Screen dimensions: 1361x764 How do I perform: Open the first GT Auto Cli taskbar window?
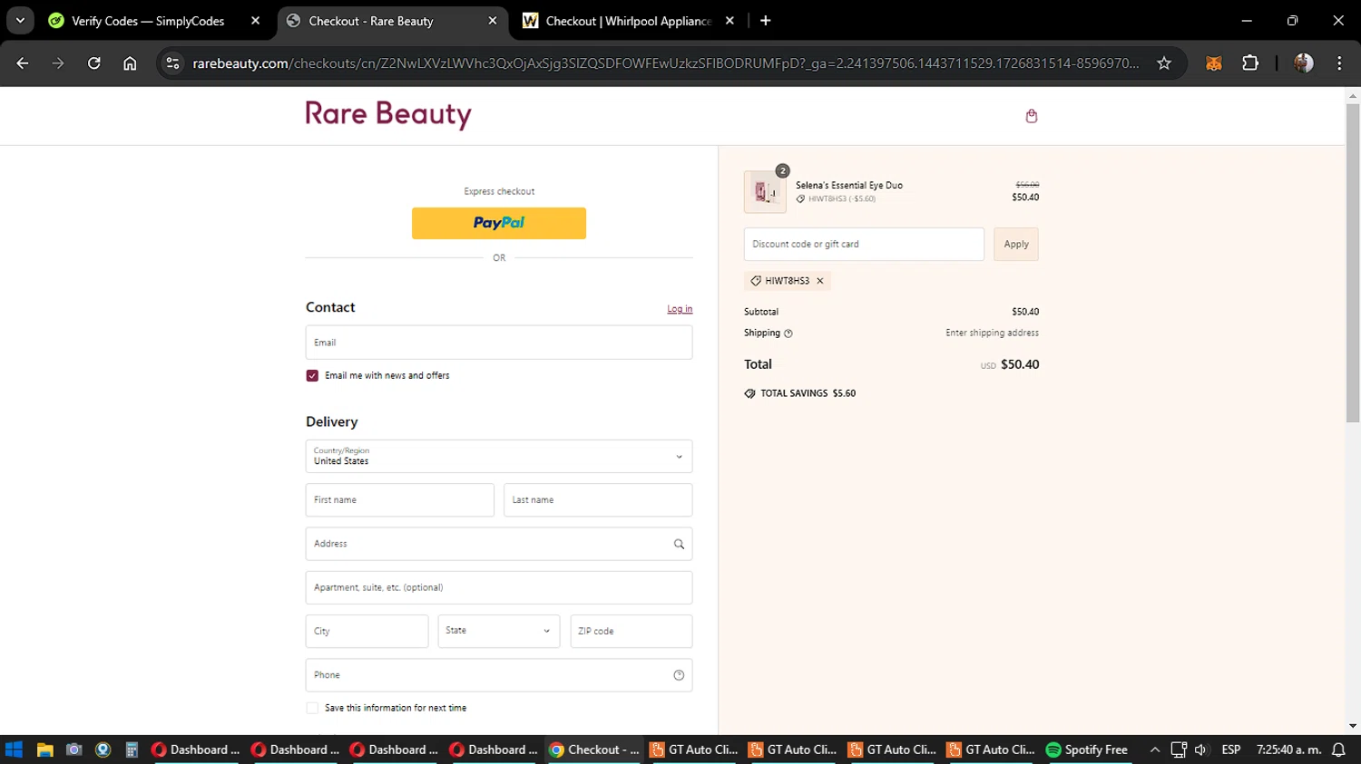[x=694, y=749]
